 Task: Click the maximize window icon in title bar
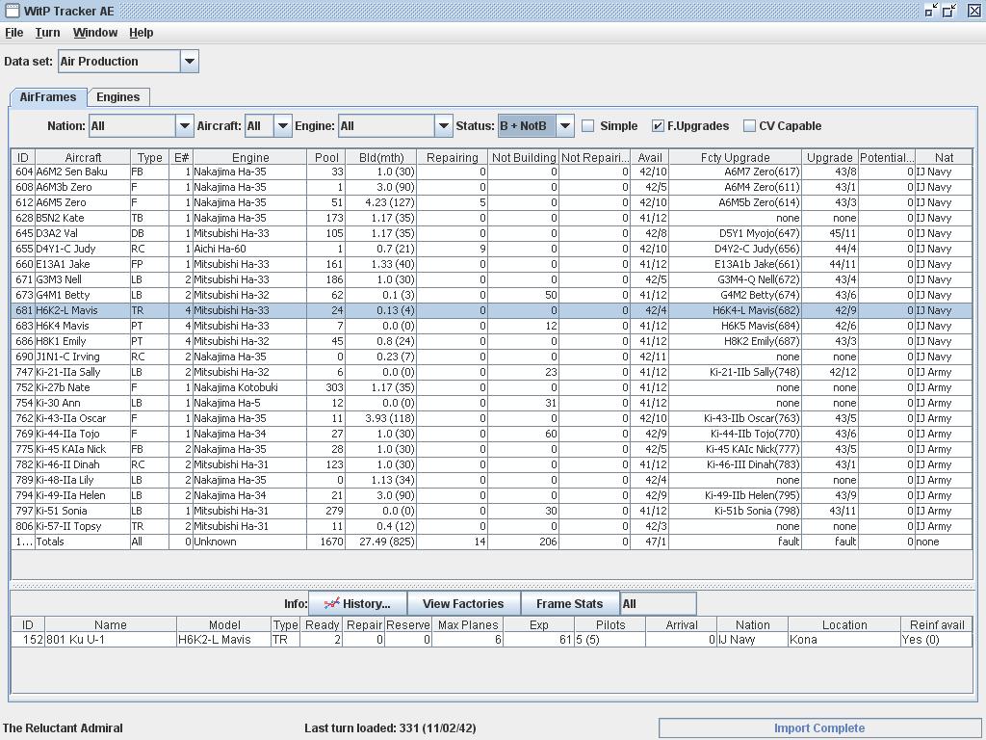[x=949, y=10]
